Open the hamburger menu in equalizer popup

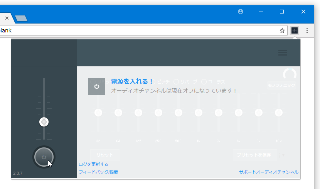tap(283, 53)
